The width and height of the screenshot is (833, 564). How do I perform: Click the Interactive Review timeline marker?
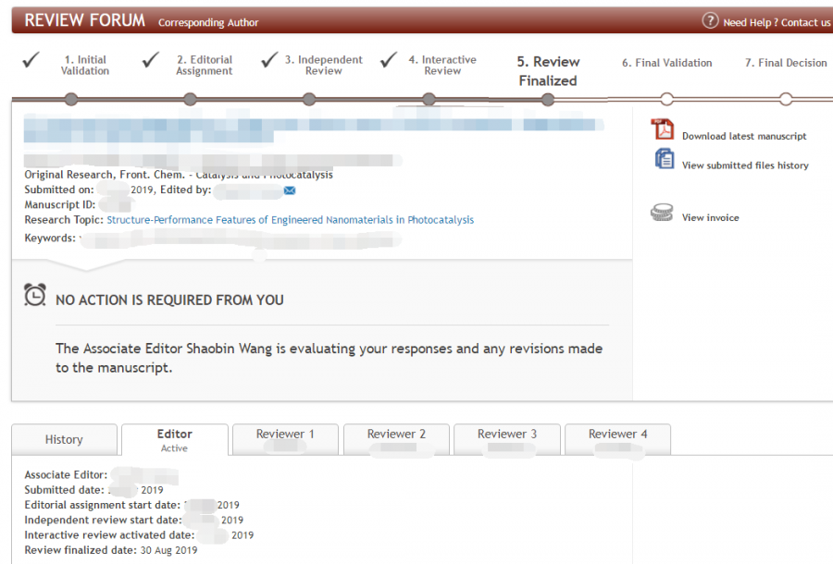[x=429, y=99]
